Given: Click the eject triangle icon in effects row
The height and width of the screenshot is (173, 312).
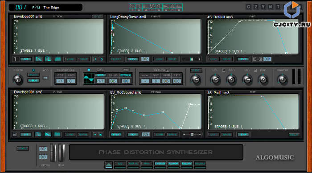Looking at the screenshot, I should point(109,165).
